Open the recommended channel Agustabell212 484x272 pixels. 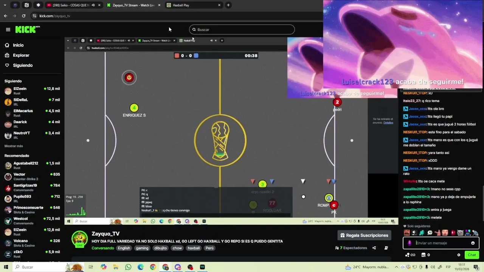click(32, 165)
